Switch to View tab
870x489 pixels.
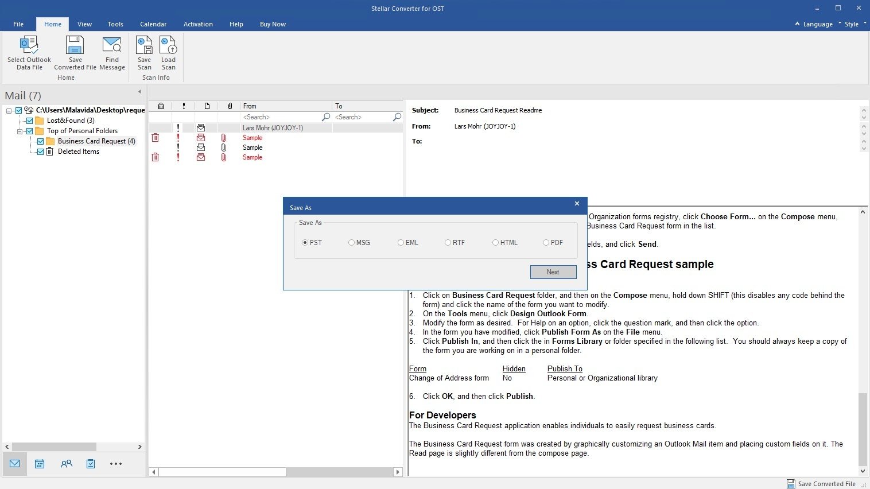coord(84,24)
